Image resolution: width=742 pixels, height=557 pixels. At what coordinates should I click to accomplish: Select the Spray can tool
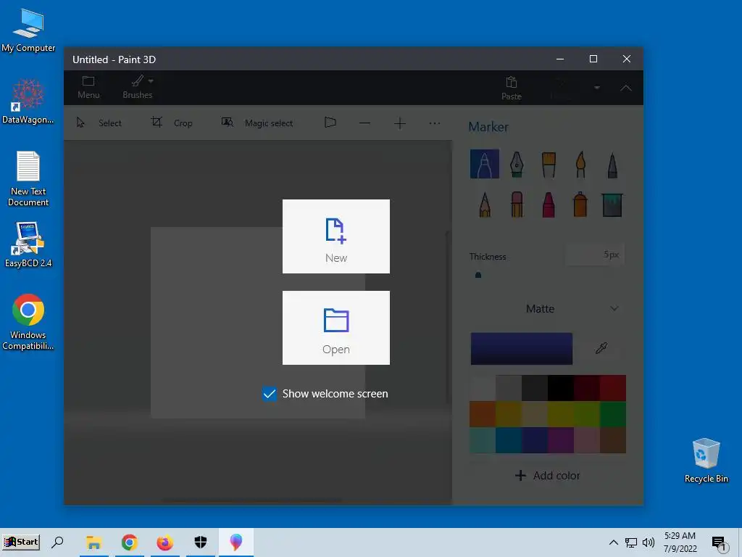(580, 205)
